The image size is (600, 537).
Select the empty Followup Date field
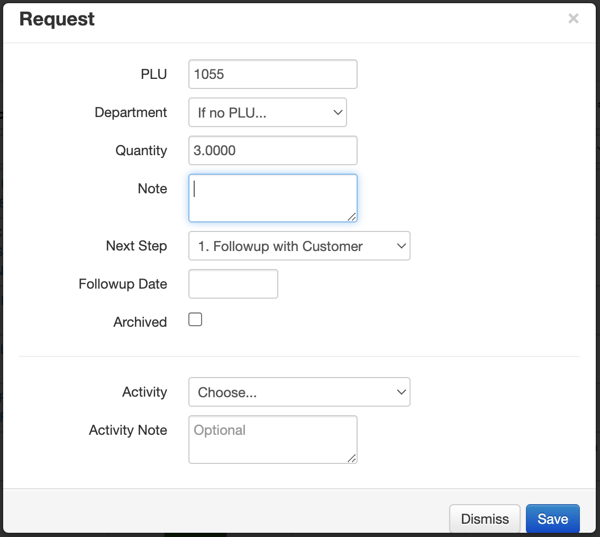tap(233, 284)
